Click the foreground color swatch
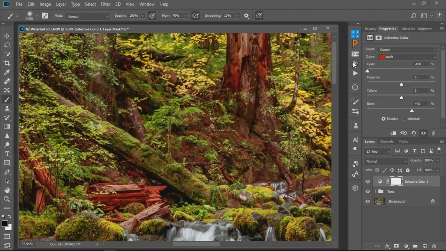446x251 pixels. click(5, 224)
